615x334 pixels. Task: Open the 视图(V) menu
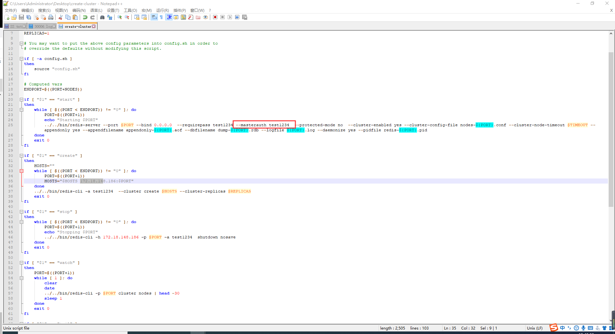tap(62, 11)
